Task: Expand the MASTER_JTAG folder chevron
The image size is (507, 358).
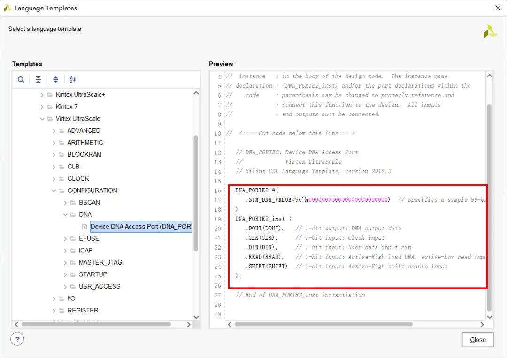Action: point(65,262)
